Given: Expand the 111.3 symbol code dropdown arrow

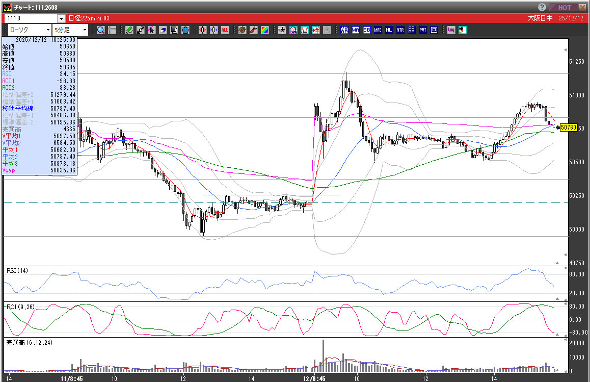Looking at the screenshot, I should coord(62,18).
